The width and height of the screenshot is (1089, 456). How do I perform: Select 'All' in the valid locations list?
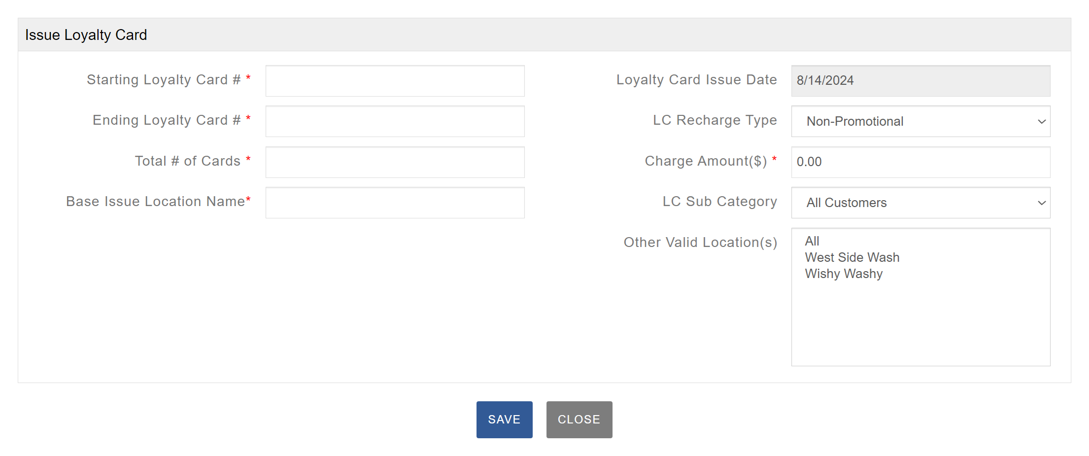point(812,241)
